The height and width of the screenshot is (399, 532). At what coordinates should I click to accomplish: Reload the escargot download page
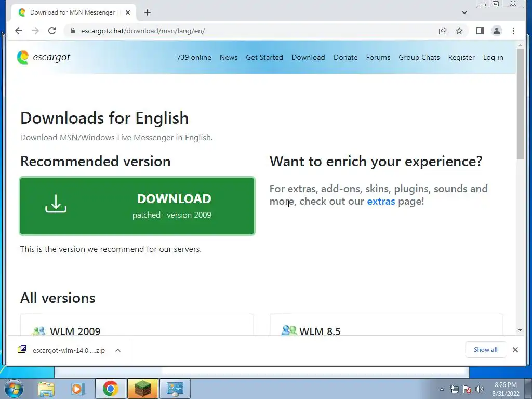(x=52, y=31)
